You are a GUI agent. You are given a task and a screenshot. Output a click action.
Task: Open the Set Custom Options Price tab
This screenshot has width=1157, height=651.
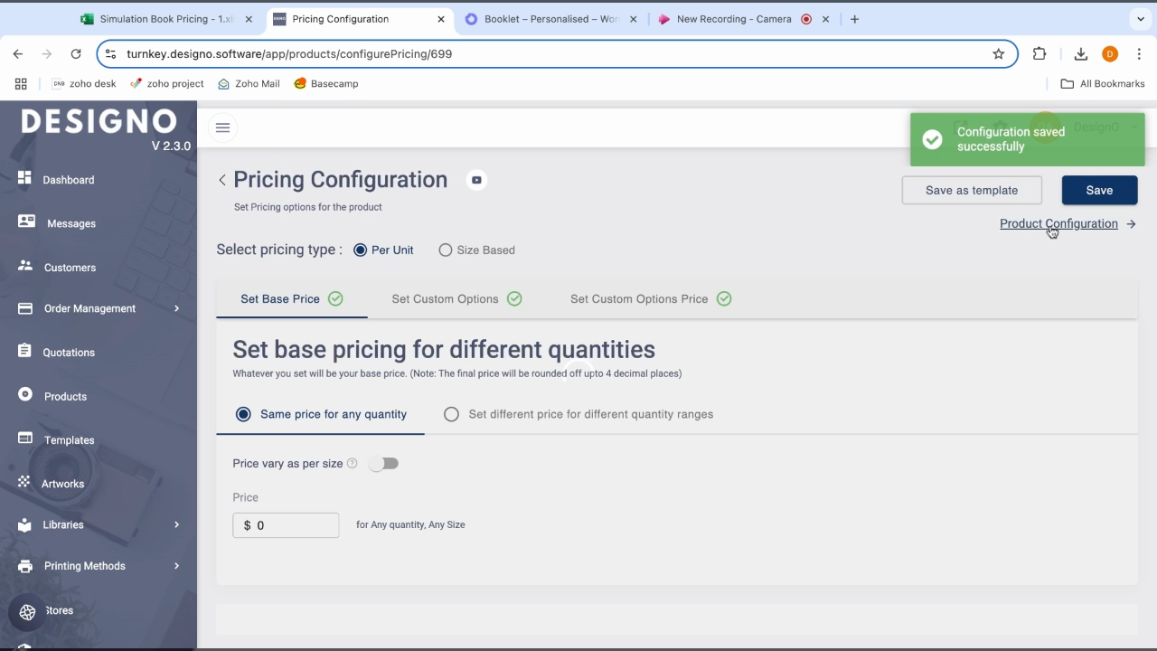638,299
